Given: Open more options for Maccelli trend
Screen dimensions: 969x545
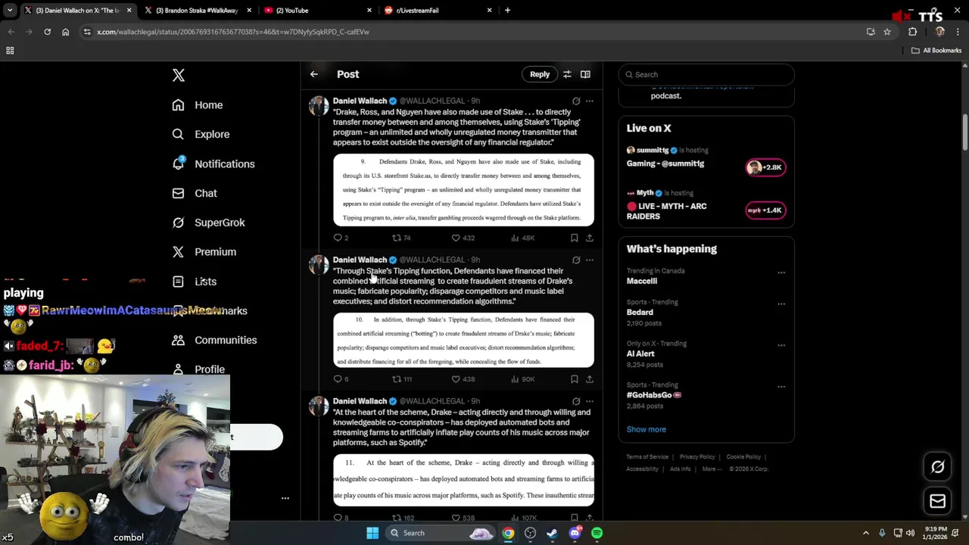Looking at the screenshot, I should pyautogui.click(x=781, y=272).
